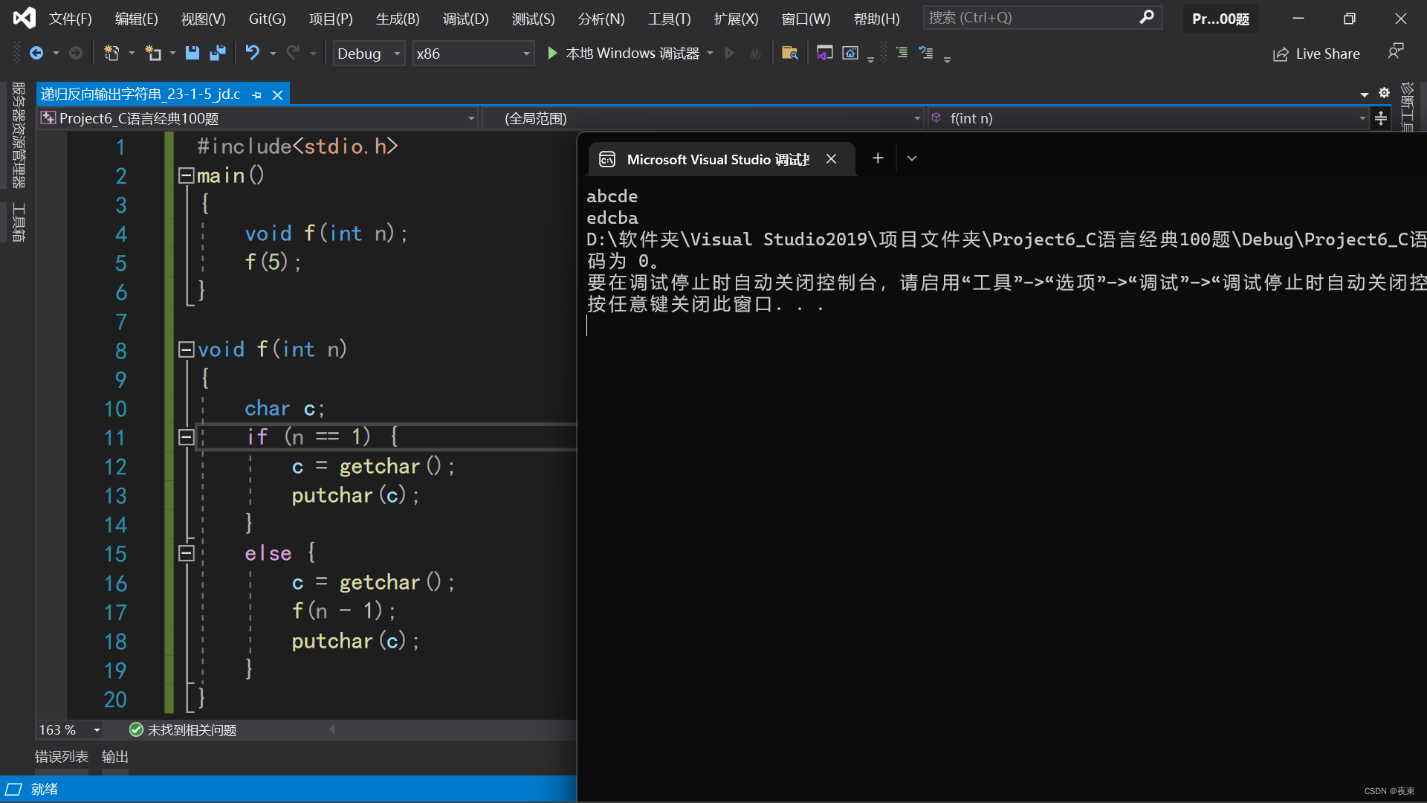Expand the f(int n) member dropdown
The width and height of the screenshot is (1427, 803).
pos(1362,118)
